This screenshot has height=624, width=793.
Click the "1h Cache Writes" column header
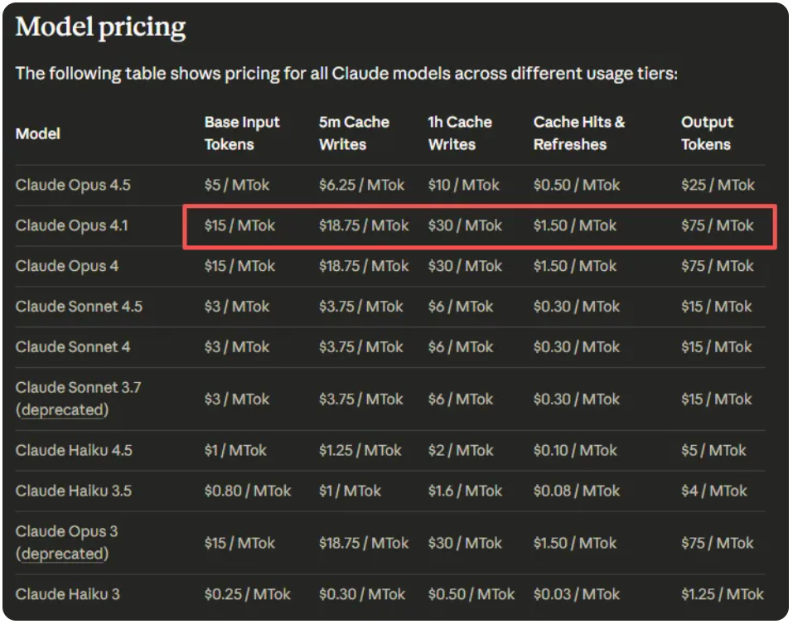point(460,133)
